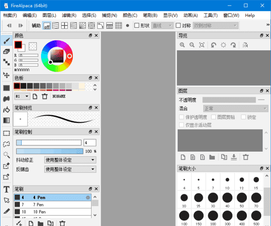Click the brush size value field
The height and width of the screenshot is (226, 271).
(90, 142)
